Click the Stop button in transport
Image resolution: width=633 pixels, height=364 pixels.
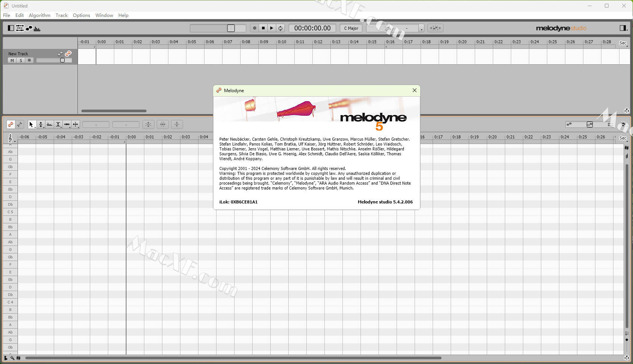pyautogui.click(x=263, y=28)
